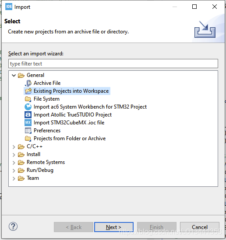Select the ac6 System Workbench butterfly icon
Screen dimensions: 226x240
pos(28,107)
